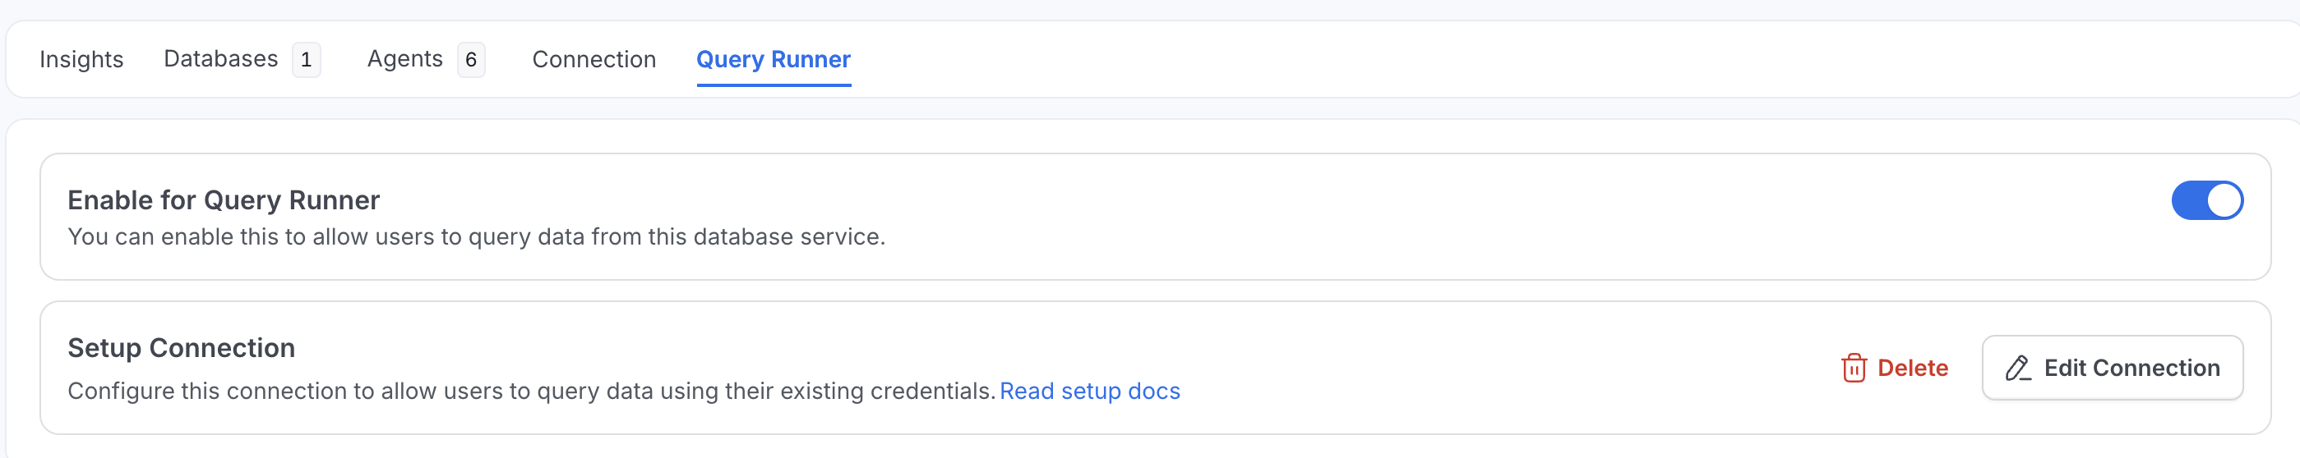The image size is (2300, 458).
Task: Open the Read setup docs link
Action: tap(1089, 392)
